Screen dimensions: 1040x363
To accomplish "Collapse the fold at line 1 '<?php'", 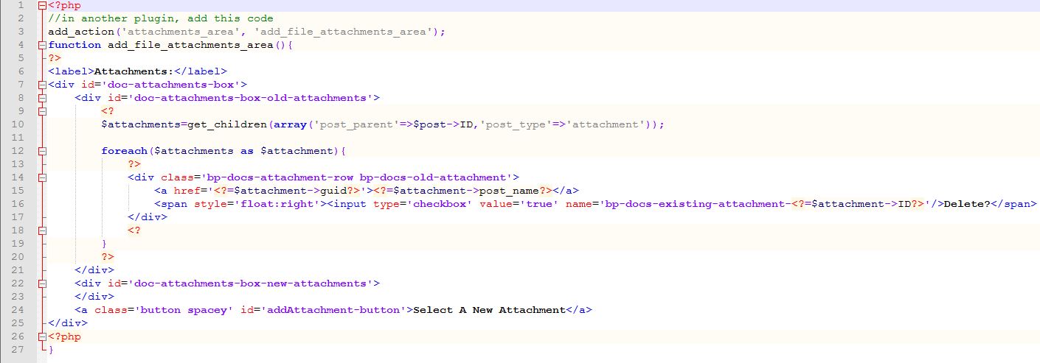I will click(42, 5).
